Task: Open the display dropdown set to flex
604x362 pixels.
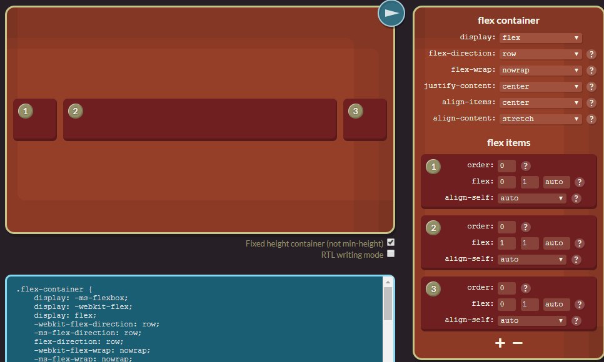Action: (540, 37)
